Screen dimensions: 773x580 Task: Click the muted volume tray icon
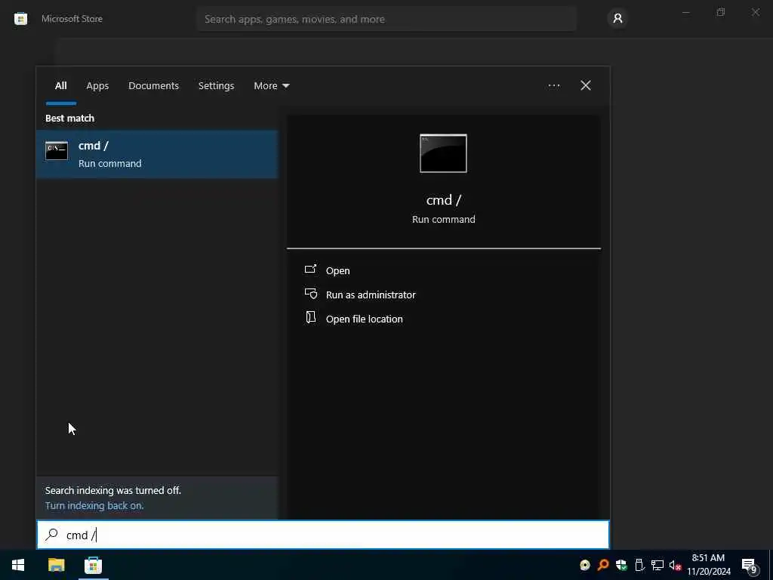(x=675, y=565)
